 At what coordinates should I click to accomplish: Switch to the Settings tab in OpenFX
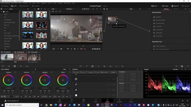[176, 9]
